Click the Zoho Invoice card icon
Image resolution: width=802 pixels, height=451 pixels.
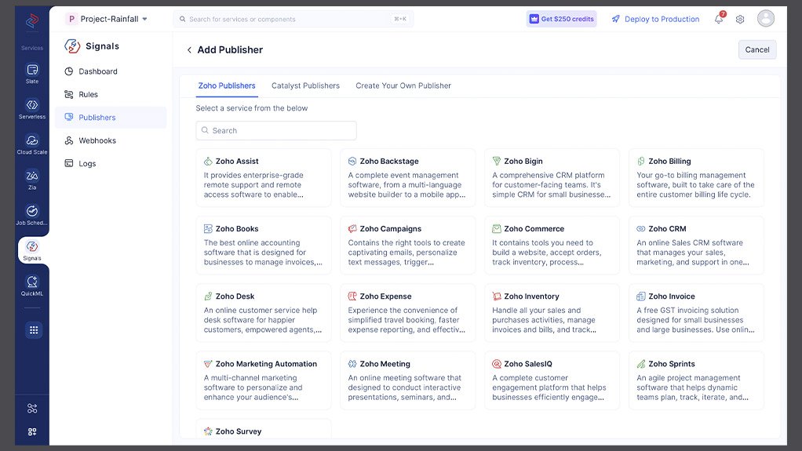coord(641,296)
